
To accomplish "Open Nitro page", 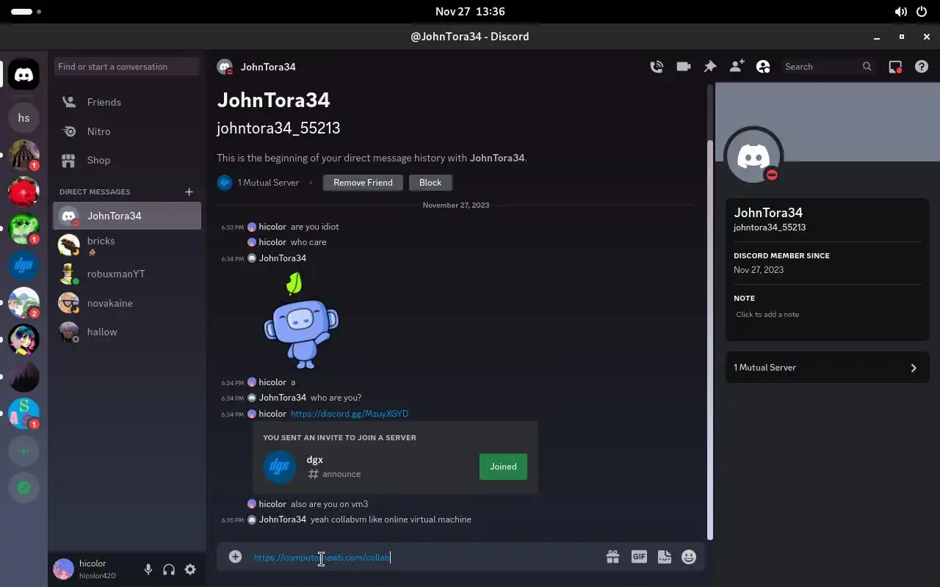I will tap(127, 131).
